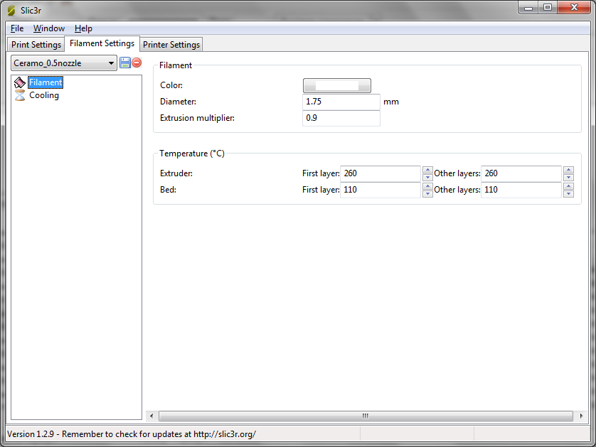Decrease Bed First layer temperature
Viewport: 596px width, 447px height.
(427, 194)
